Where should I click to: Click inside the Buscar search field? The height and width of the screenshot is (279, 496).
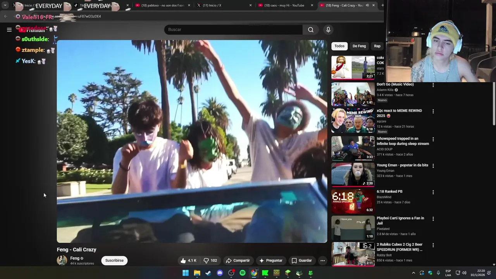coord(233,29)
